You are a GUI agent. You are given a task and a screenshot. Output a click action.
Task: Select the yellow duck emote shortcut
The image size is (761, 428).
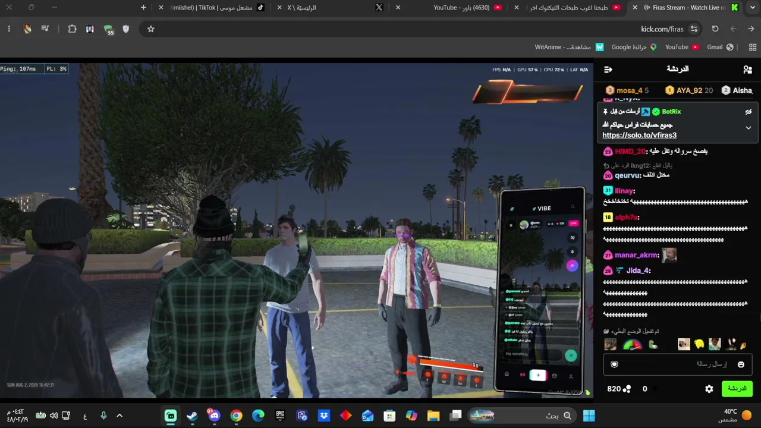pos(699,344)
